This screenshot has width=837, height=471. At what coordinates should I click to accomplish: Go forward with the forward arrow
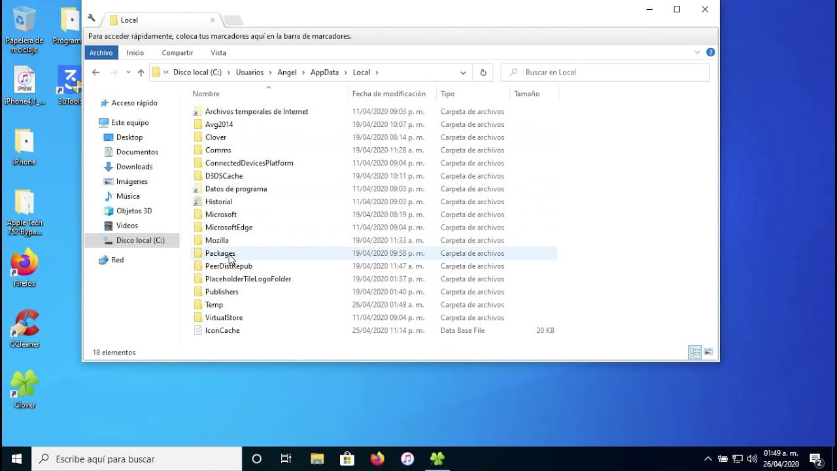[114, 73]
